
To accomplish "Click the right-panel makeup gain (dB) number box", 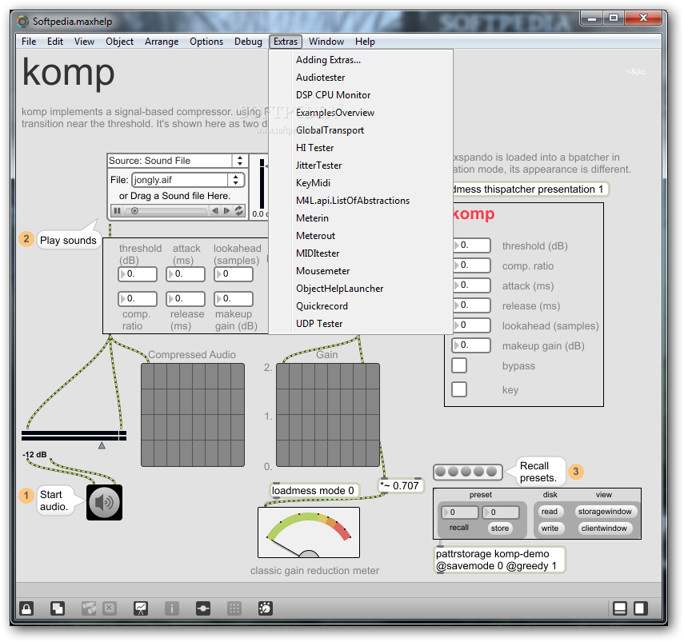I will click(x=471, y=345).
